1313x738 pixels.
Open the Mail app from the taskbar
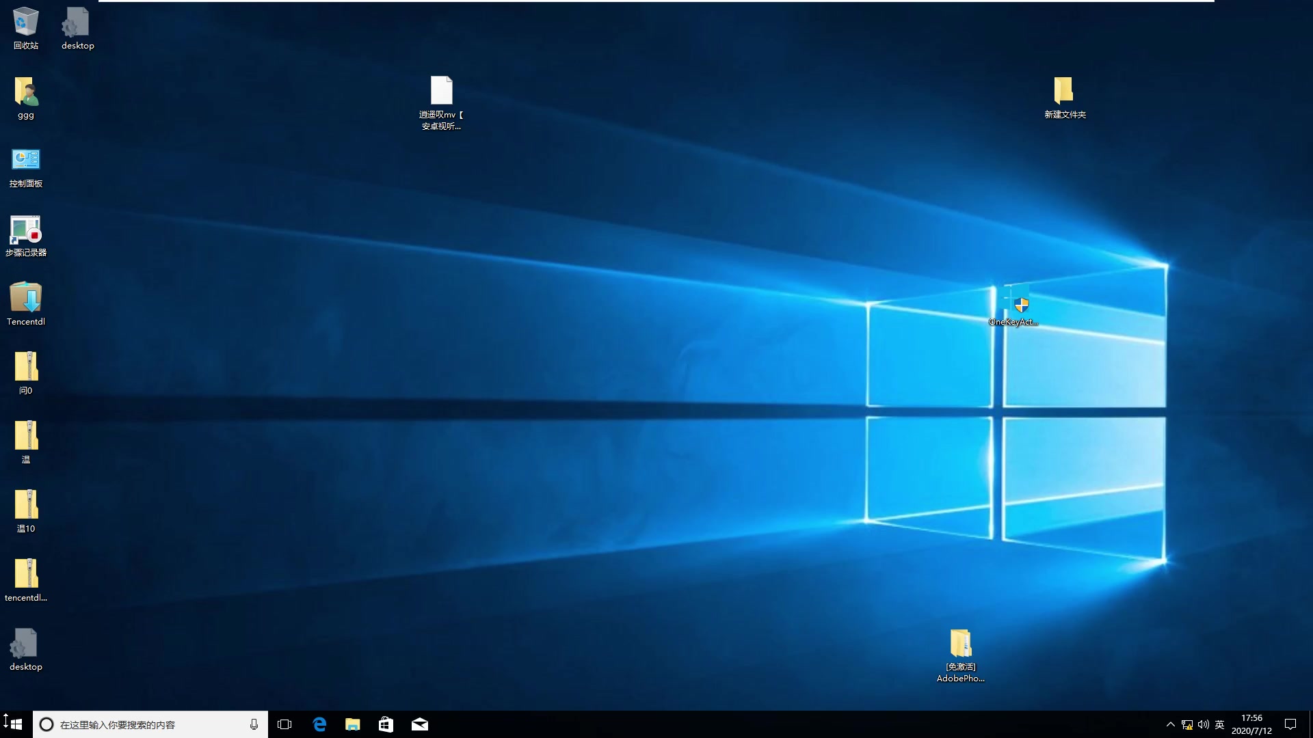(420, 724)
